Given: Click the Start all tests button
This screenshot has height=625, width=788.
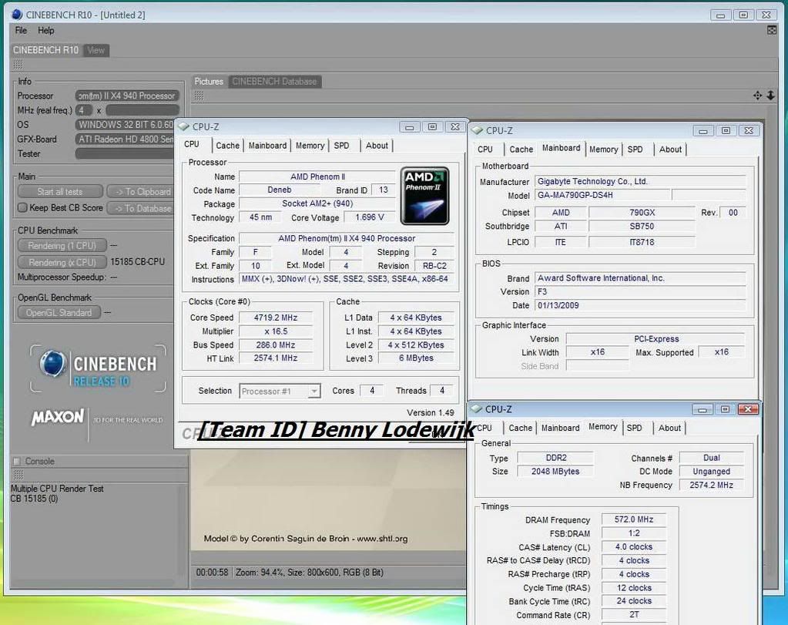Looking at the screenshot, I should pos(60,192).
